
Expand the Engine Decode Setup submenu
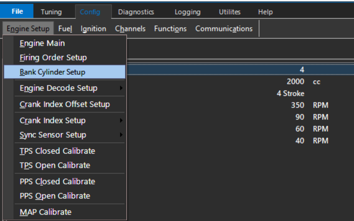click(59, 88)
